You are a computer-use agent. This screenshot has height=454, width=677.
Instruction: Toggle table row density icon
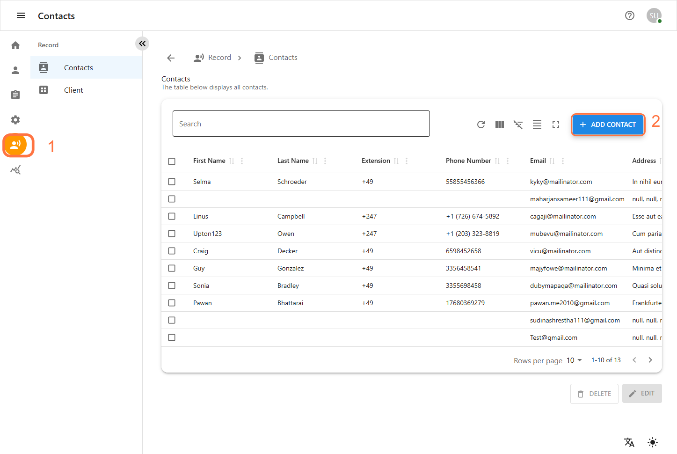[537, 124]
